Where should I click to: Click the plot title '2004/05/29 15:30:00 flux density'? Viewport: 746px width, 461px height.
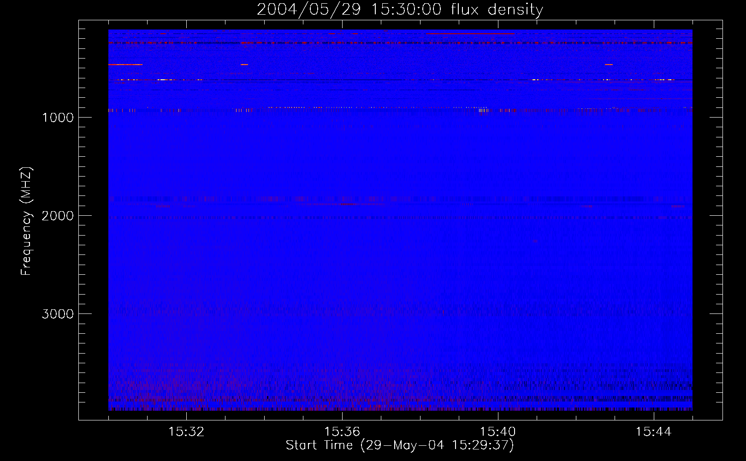click(x=400, y=9)
